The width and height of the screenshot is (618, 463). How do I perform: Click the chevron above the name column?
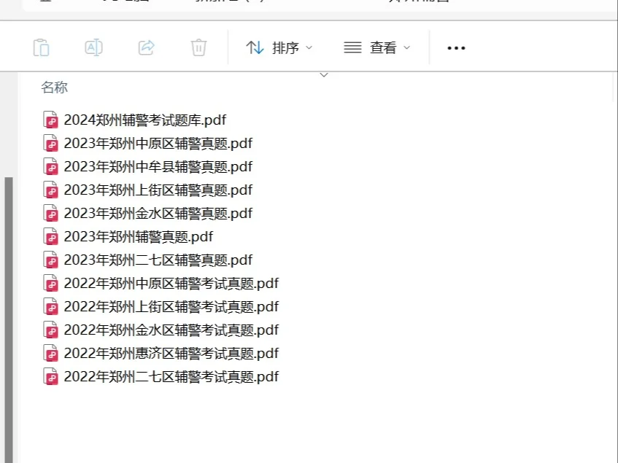click(x=324, y=75)
